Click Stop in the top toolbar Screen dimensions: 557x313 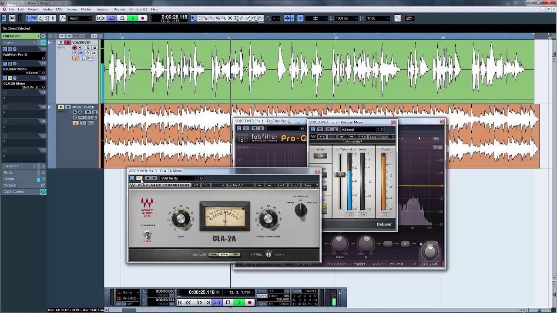[122, 18]
